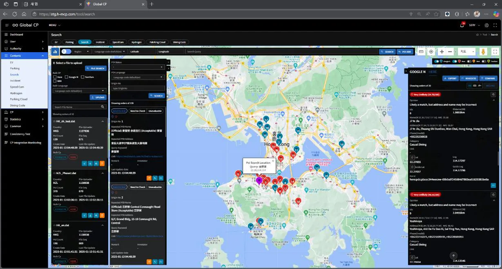Viewport: 502px width, 269px height.
Task: Copy Guide Lat icon for Ji Ye Jia
Action: (x=412, y=167)
